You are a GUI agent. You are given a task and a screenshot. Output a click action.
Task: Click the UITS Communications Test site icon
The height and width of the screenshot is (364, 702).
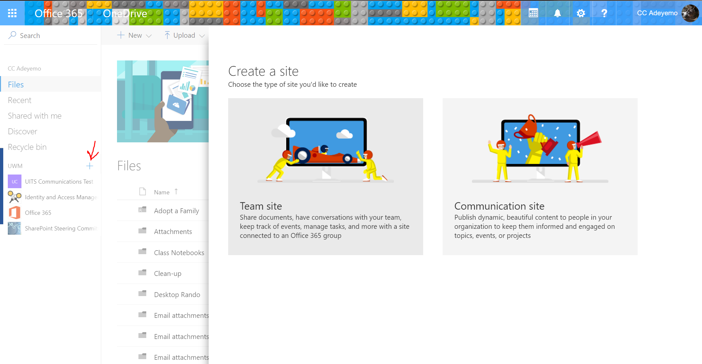[x=14, y=181]
